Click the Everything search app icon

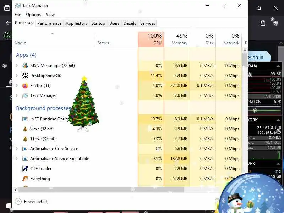click(25, 179)
